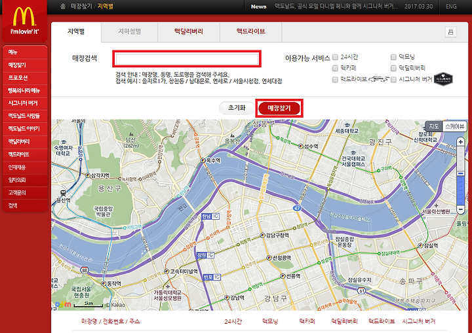
Task: Open 프로모션 in the sidebar
Action: point(25,78)
